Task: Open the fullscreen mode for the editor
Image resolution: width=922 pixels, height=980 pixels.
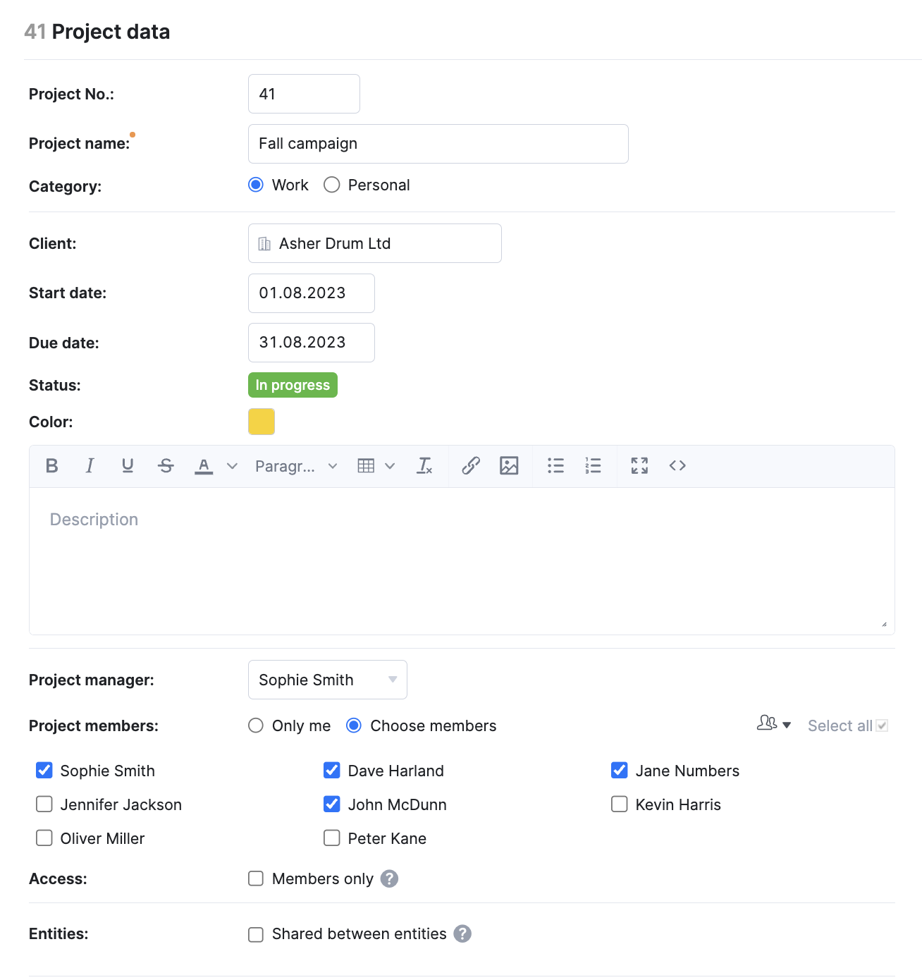Action: point(639,465)
